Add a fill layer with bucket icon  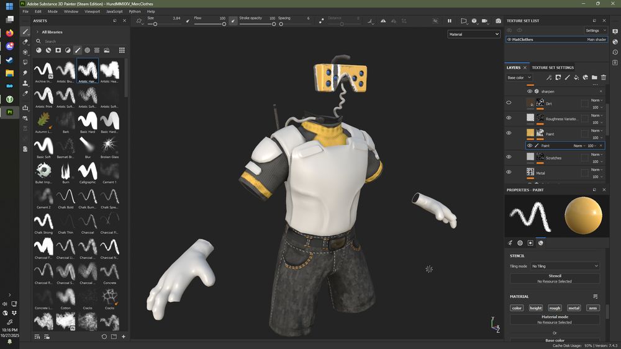pos(576,77)
